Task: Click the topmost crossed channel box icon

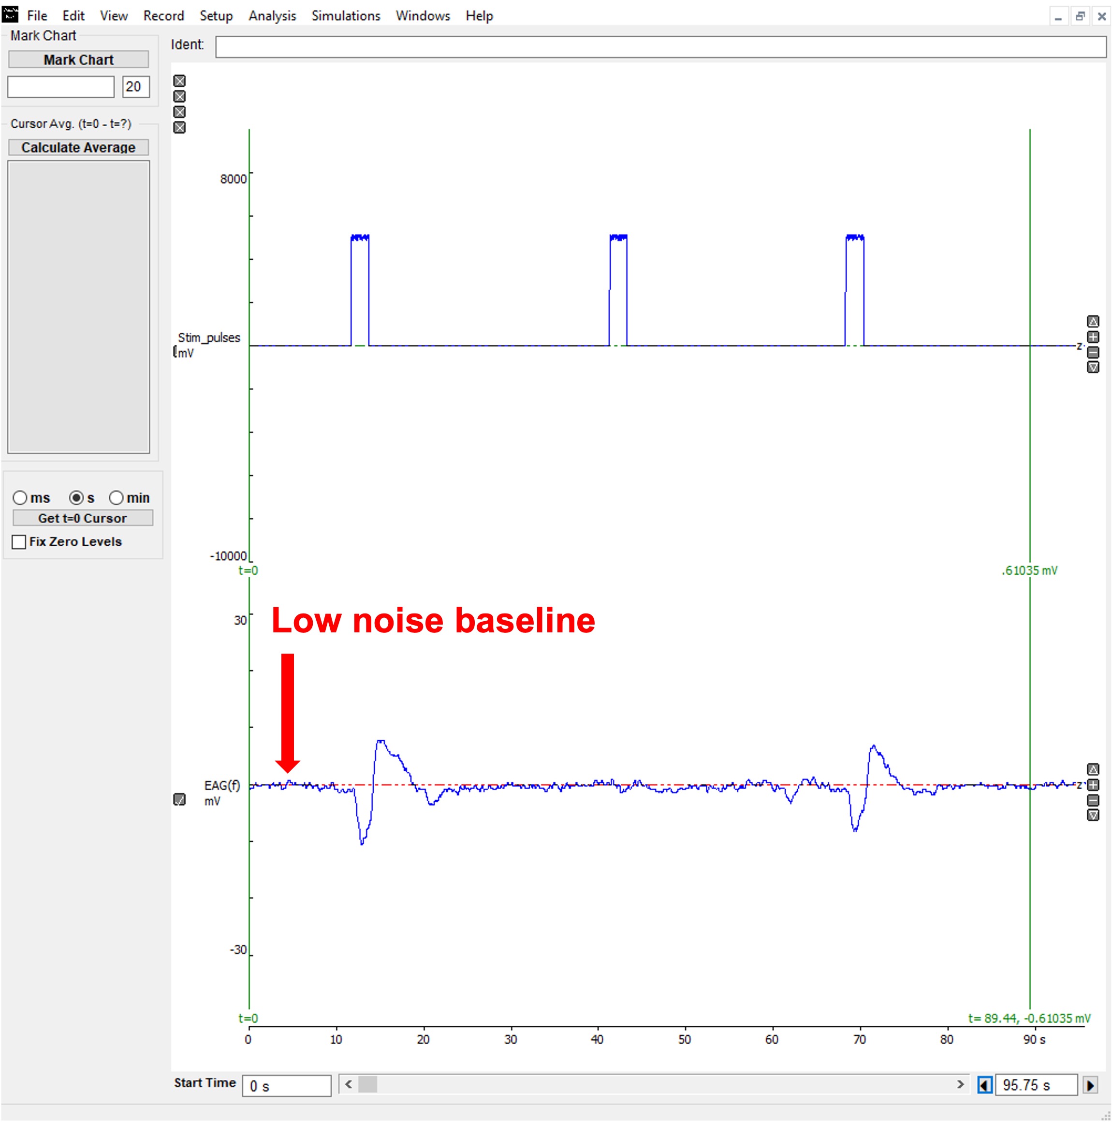Action: point(180,81)
